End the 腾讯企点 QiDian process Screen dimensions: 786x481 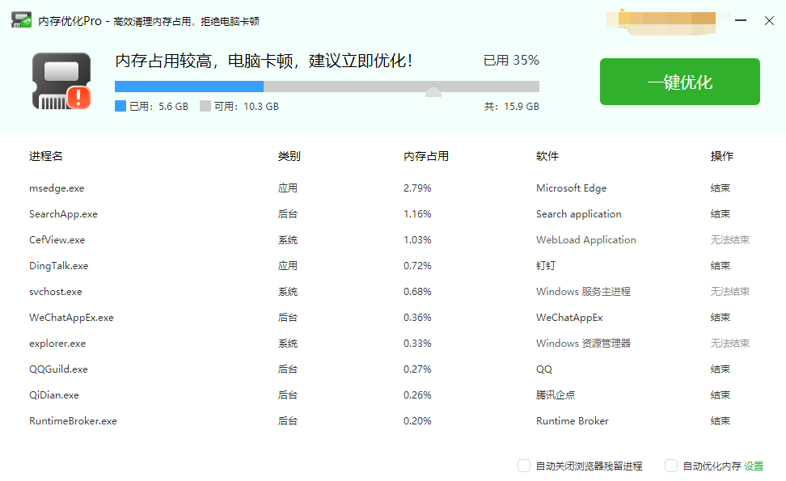coord(720,395)
